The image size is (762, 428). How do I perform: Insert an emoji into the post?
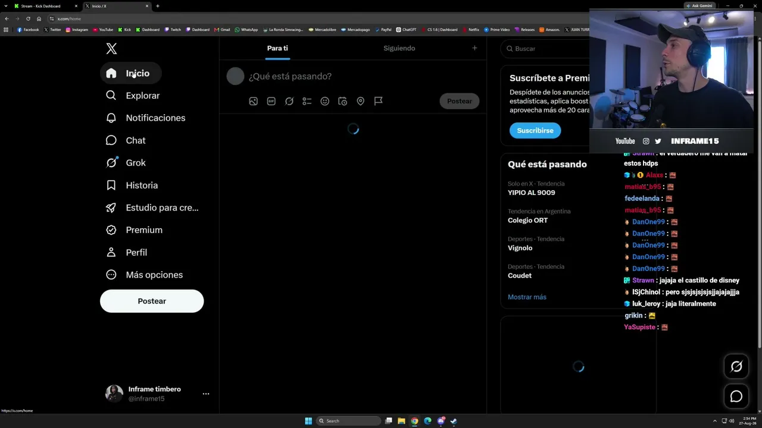coord(325,101)
